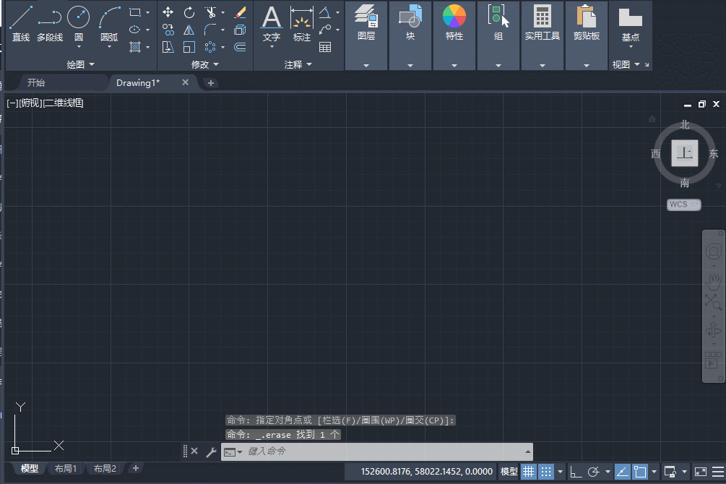This screenshot has width=726, height=484.
Task: Open the 文字 (Text) tool
Action: [272, 24]
